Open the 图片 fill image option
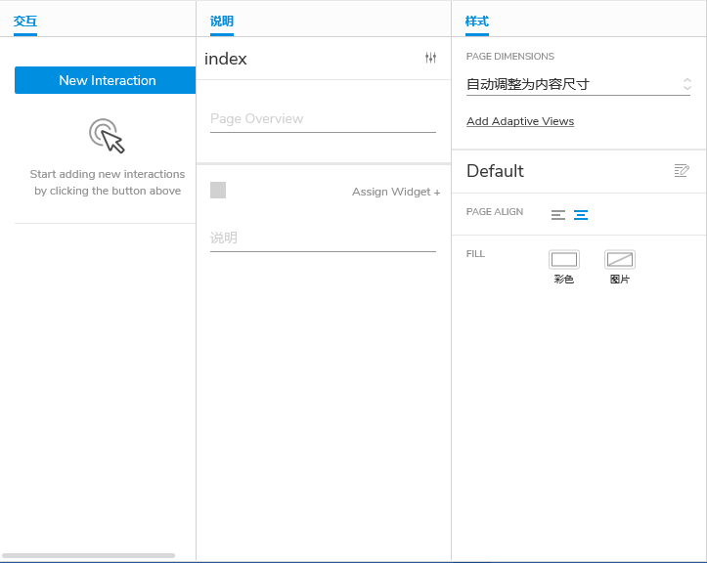This screenshot has width=707, height=563. (x=620, y=260)
